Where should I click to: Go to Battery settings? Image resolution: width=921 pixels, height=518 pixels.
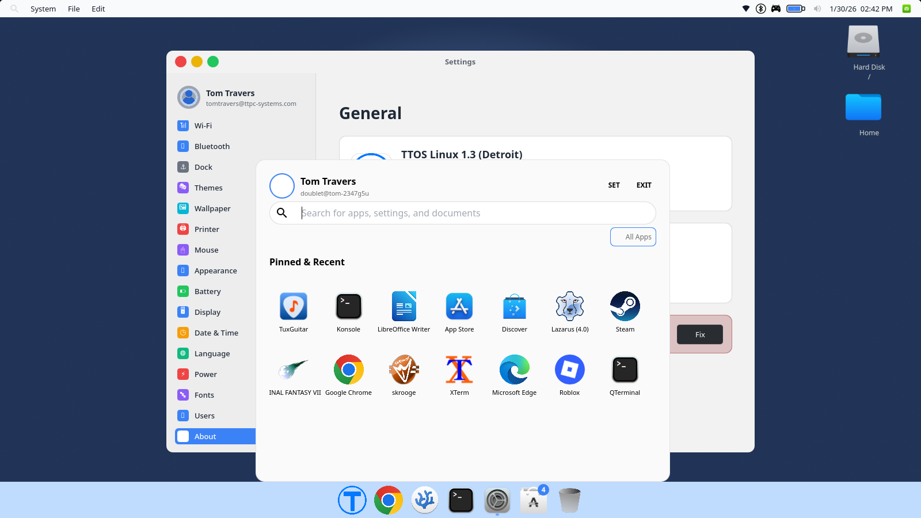(x=215, y=291)
